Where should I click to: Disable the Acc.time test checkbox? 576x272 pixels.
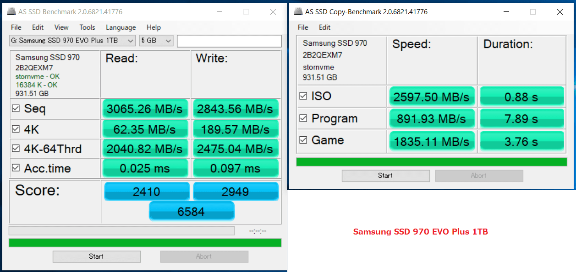click(x=16, y=168)
